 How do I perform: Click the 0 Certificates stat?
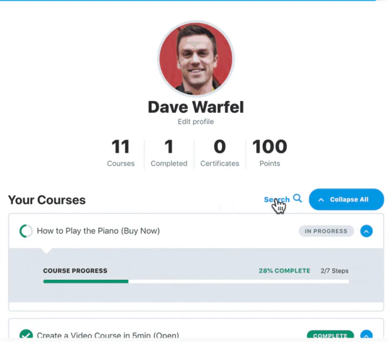(219, 153)
